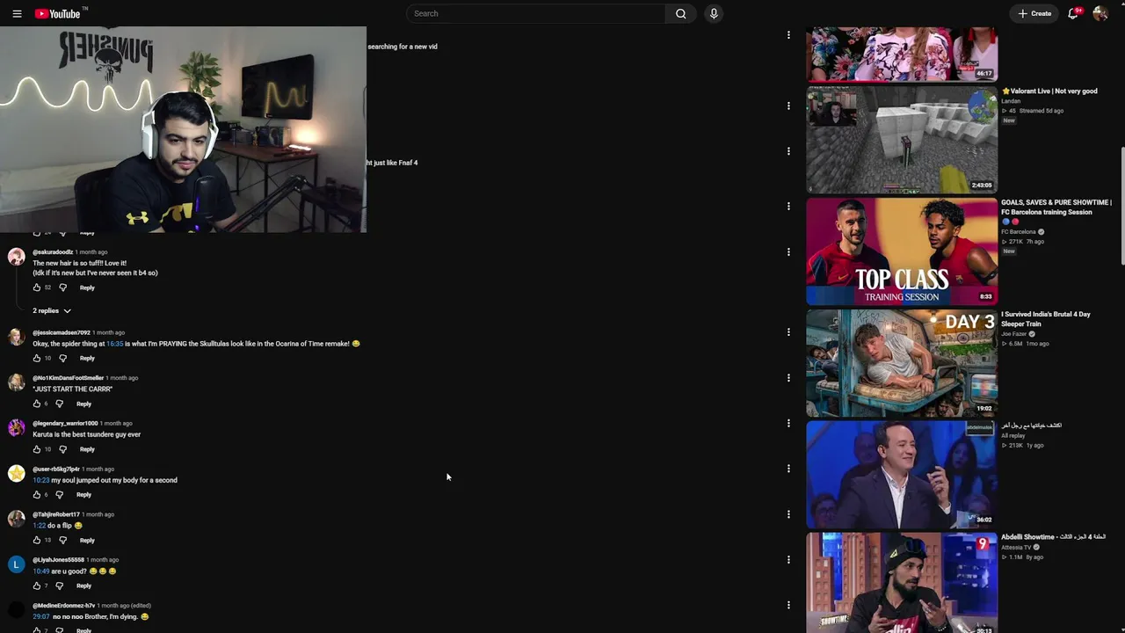1125x633 pixels.
Task: Like the "Karuta is the best tsundere" comment
Action: tap(37, 449)
